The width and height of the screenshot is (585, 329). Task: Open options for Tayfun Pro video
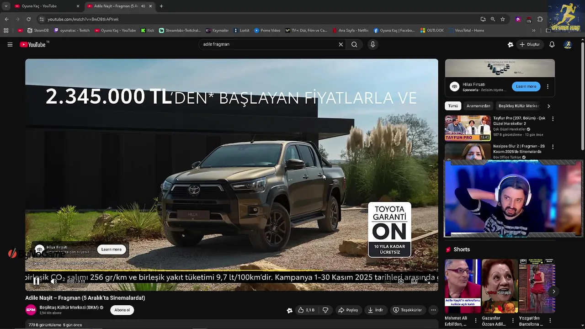coord(553,119)
